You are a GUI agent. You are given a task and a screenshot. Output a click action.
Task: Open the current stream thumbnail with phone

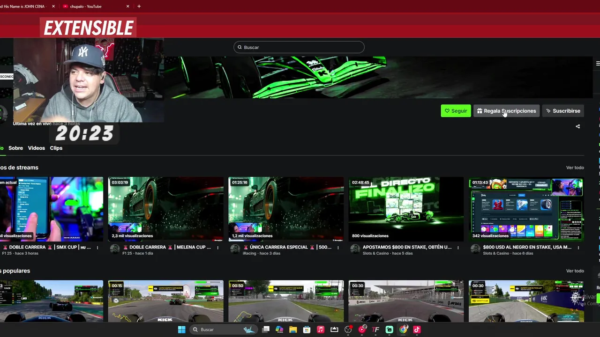52,209
